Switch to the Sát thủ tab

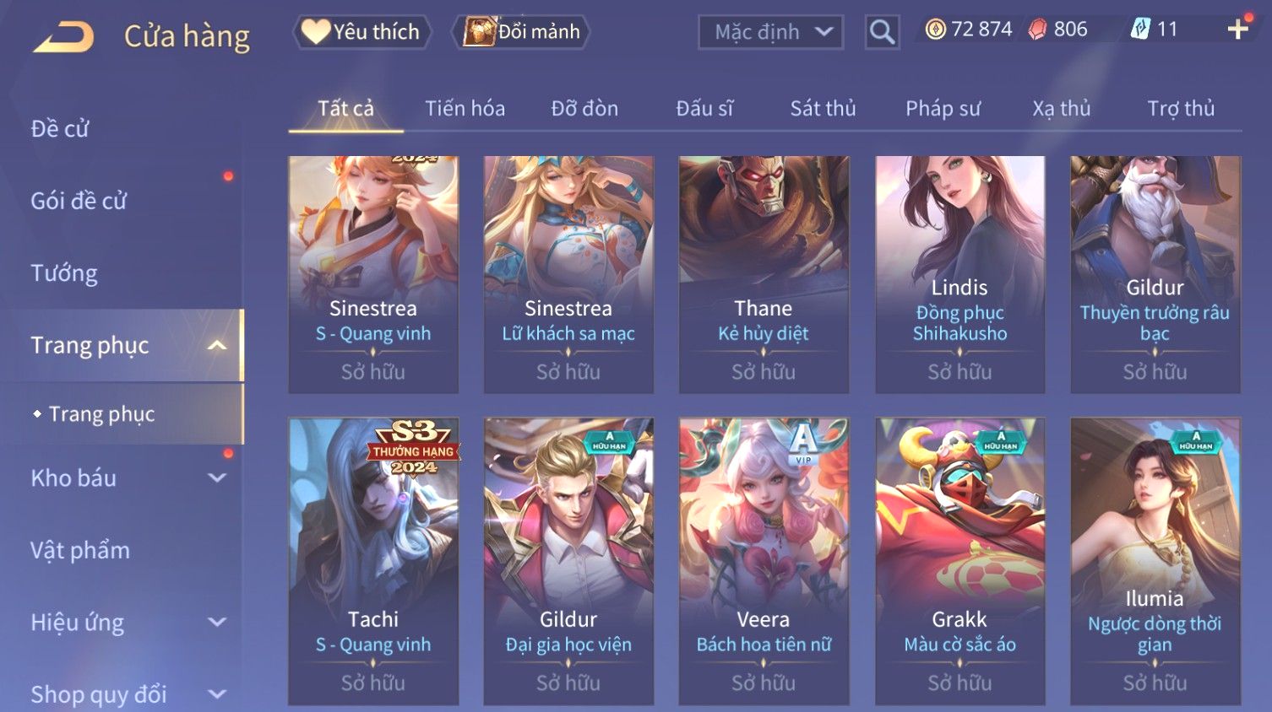[x=823, y=108]
